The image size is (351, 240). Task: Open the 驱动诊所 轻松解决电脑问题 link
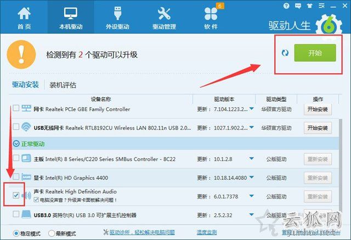(x=142, y=232)
